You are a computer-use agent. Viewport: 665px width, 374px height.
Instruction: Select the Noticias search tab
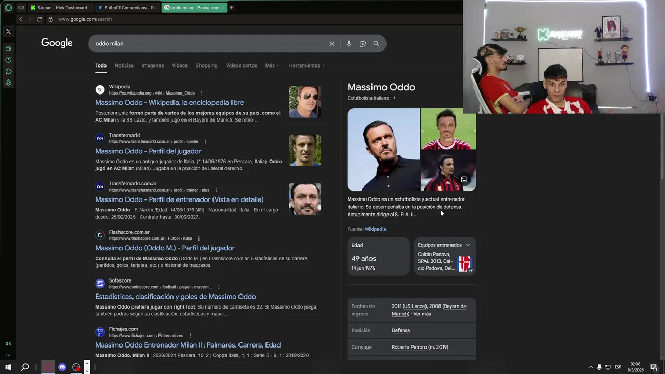click(x=124, y=65)
